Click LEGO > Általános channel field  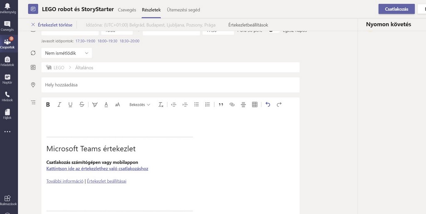(x=170, y=68)
